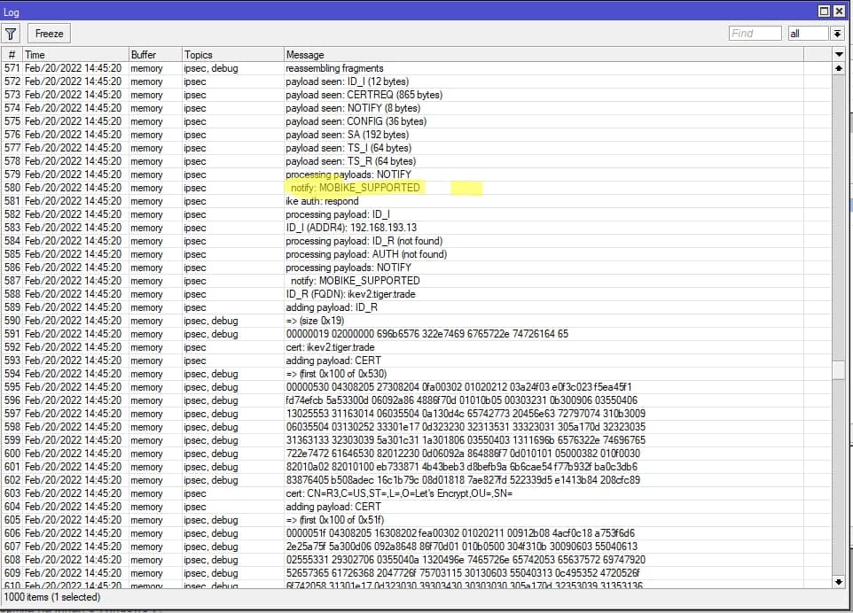This screenshot has width=853, height=613.
Task: Select hex dump row 602
Action: 417,480
